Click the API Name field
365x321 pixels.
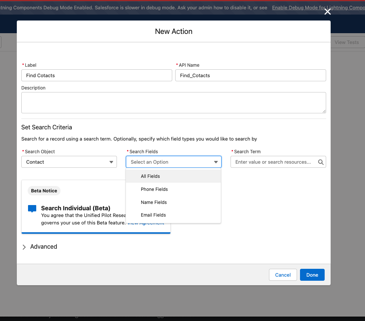pyautogui.click(x=250, y=75)
